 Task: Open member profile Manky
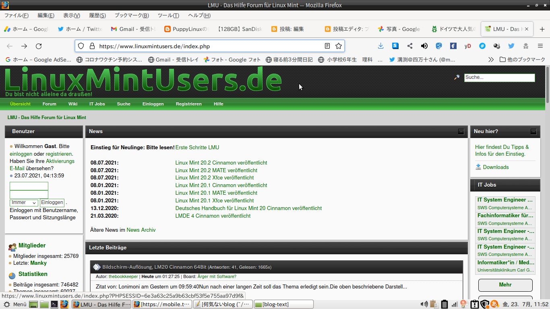click(x=38, y=263)
